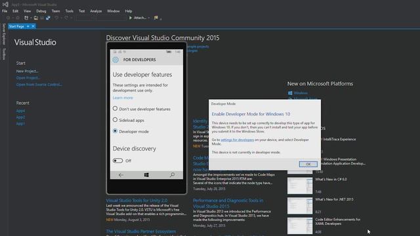Click the Find in Files toolbar icon
420x236 pixels.
point(156,18)
